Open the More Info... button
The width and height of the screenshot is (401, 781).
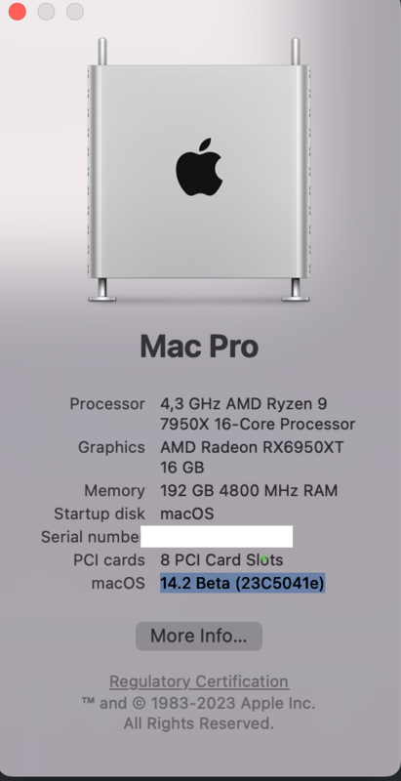pyautogui.click(x=199, y=637)
